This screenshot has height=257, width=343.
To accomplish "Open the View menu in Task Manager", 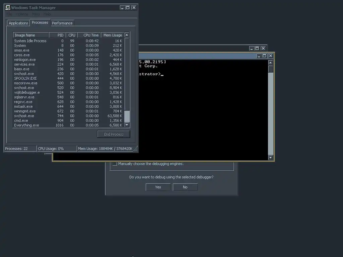I will pos(36,14).
